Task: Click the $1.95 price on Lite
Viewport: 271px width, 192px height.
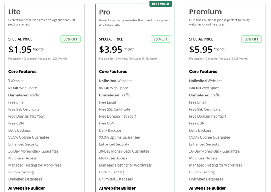Action: 19,50
